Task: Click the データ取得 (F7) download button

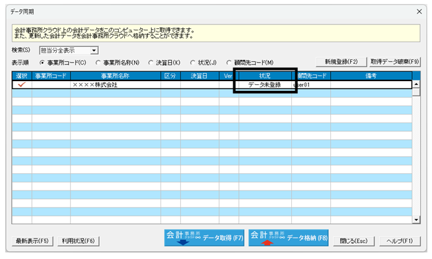Action: pos(204,237)
